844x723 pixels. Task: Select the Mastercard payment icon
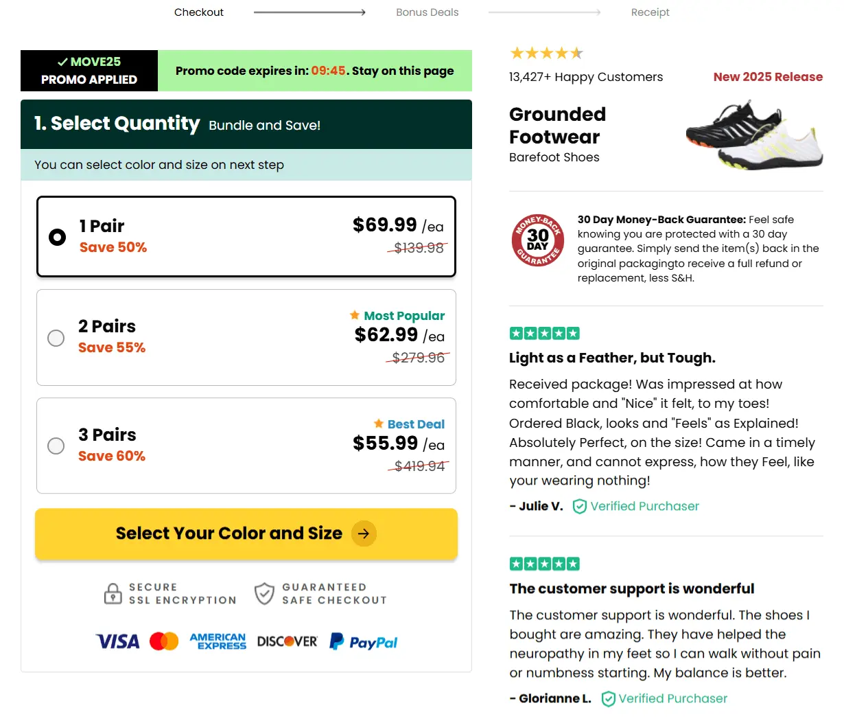[x=165, y=640]
